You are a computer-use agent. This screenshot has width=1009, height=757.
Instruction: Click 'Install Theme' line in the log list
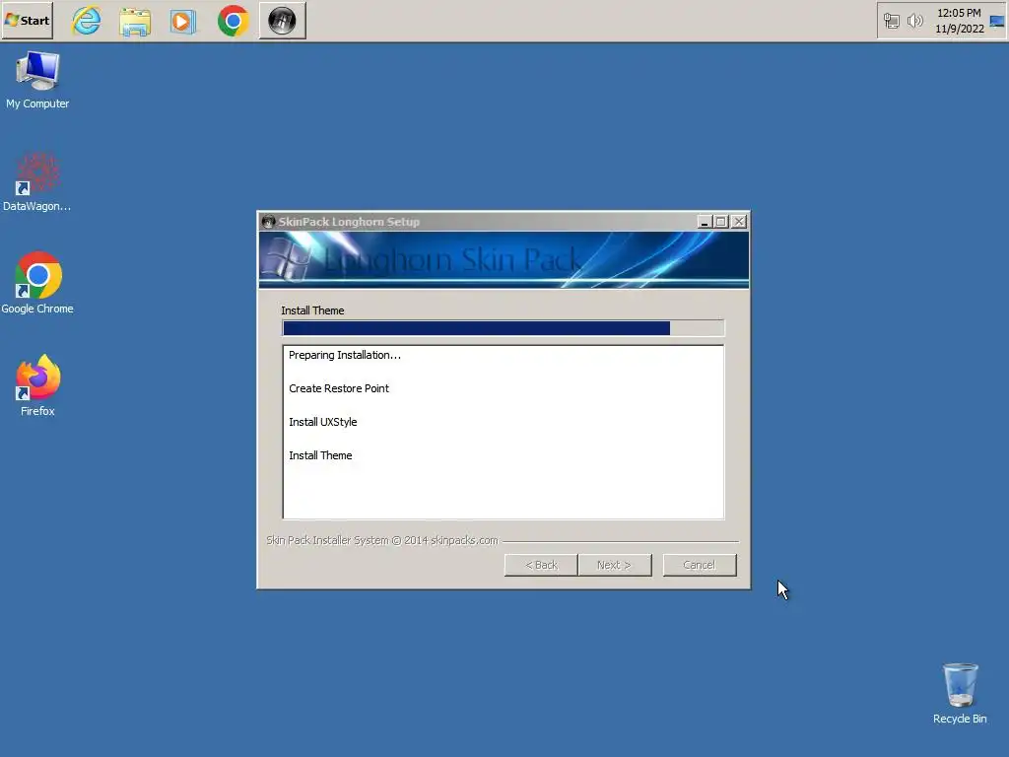pyautogui.click(x=320, y=455)
